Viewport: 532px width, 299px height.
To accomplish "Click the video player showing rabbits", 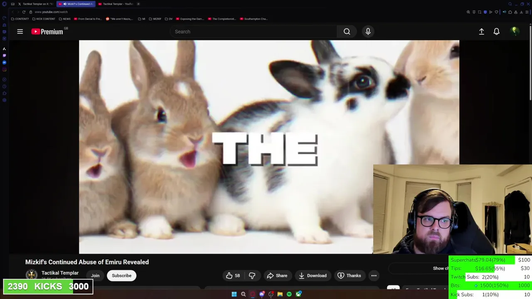I will pyautogui.click(x=269, y=147).
